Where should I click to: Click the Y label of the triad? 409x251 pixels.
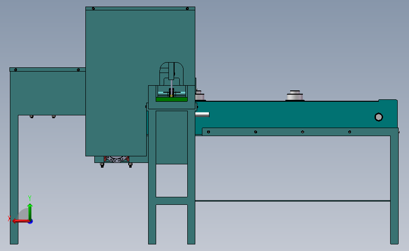(x=29, y=198)
